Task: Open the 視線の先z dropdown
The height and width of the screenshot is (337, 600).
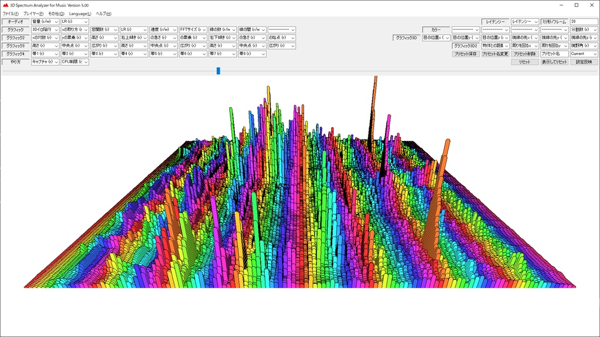Action: [584, 38]
